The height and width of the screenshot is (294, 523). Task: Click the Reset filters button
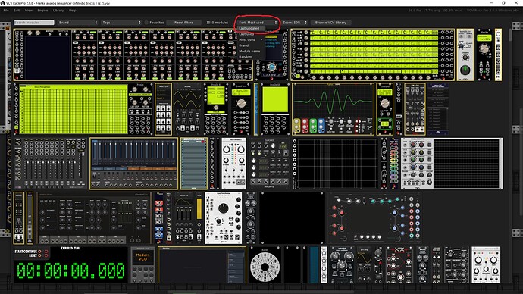(x=183, y=23)
